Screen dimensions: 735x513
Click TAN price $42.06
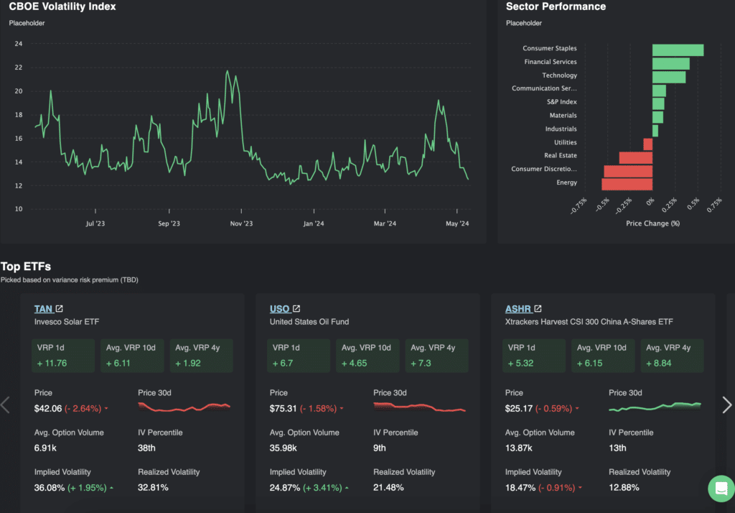(x=48, y=408)
